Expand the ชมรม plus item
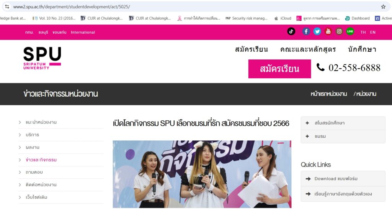The width and height of the screenshot is (392, 209). (343, 137)
